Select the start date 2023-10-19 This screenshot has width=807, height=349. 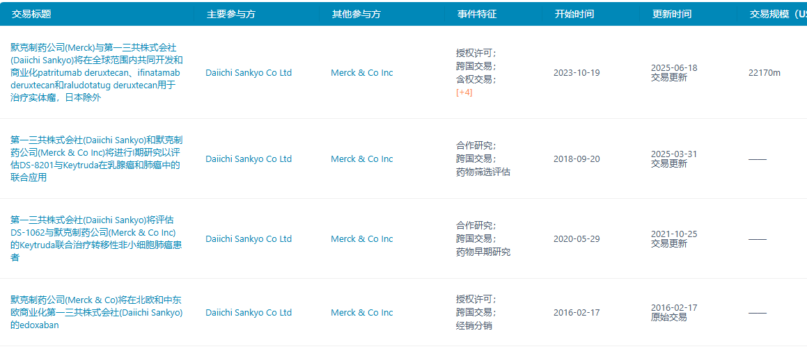tap(577, 73)
